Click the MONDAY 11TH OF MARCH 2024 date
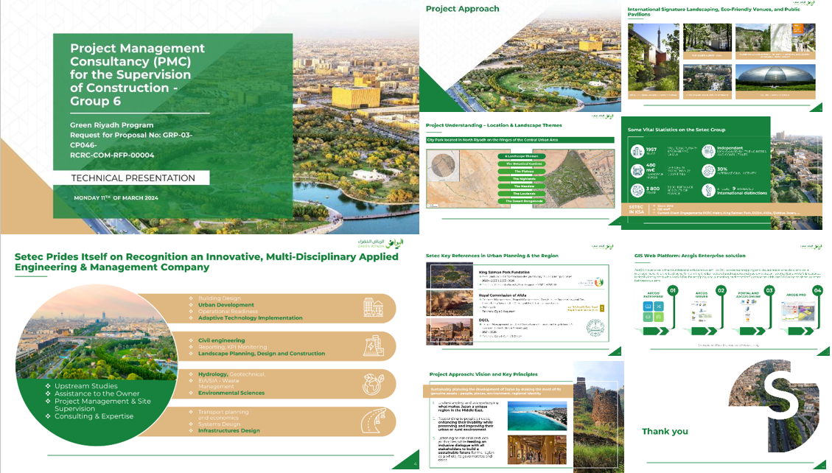Screen dimensions: 832x473 pyautogui.click(x=116, y=197)
